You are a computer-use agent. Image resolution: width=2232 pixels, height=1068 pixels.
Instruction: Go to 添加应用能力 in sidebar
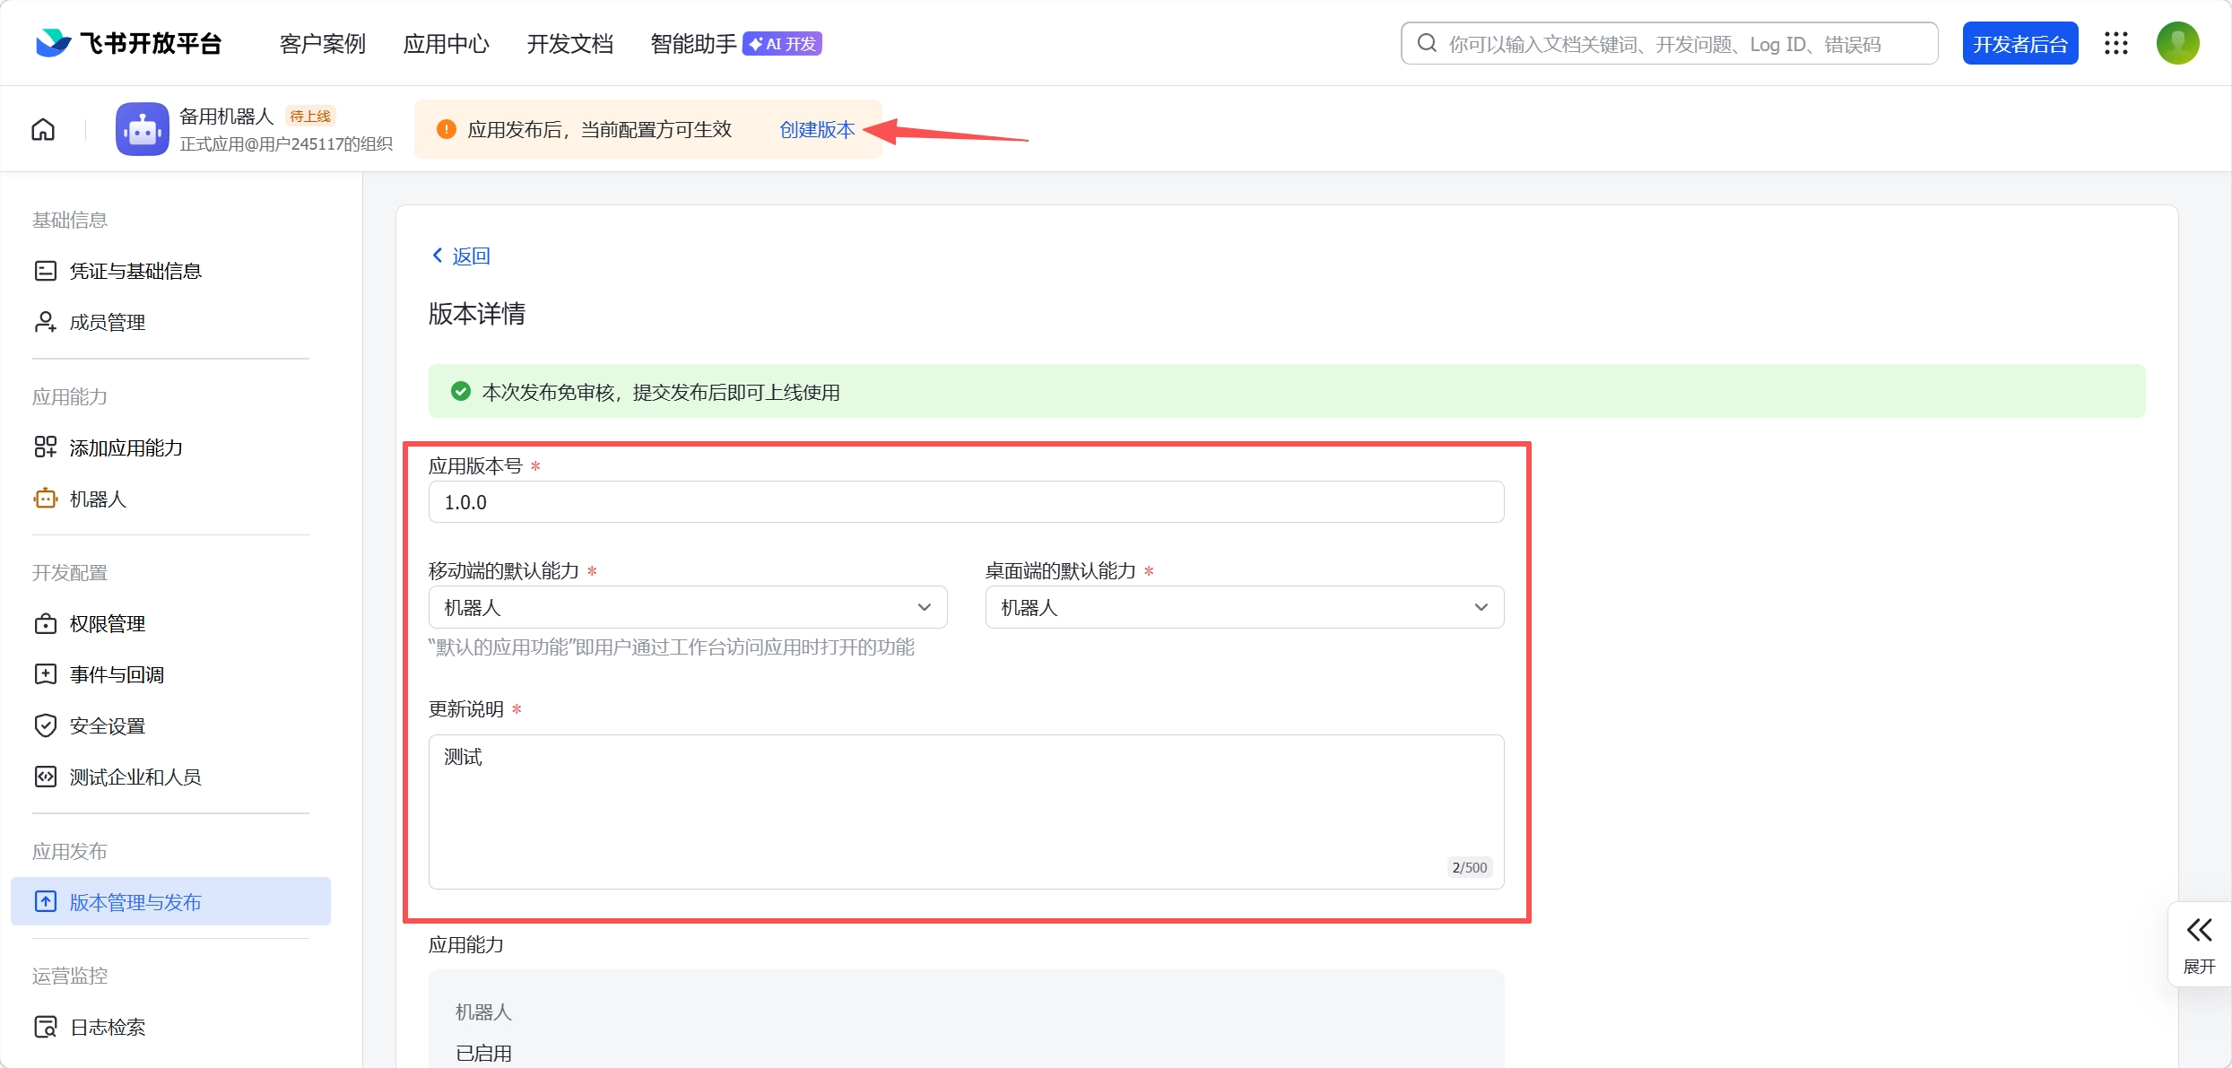coord(126,447)
